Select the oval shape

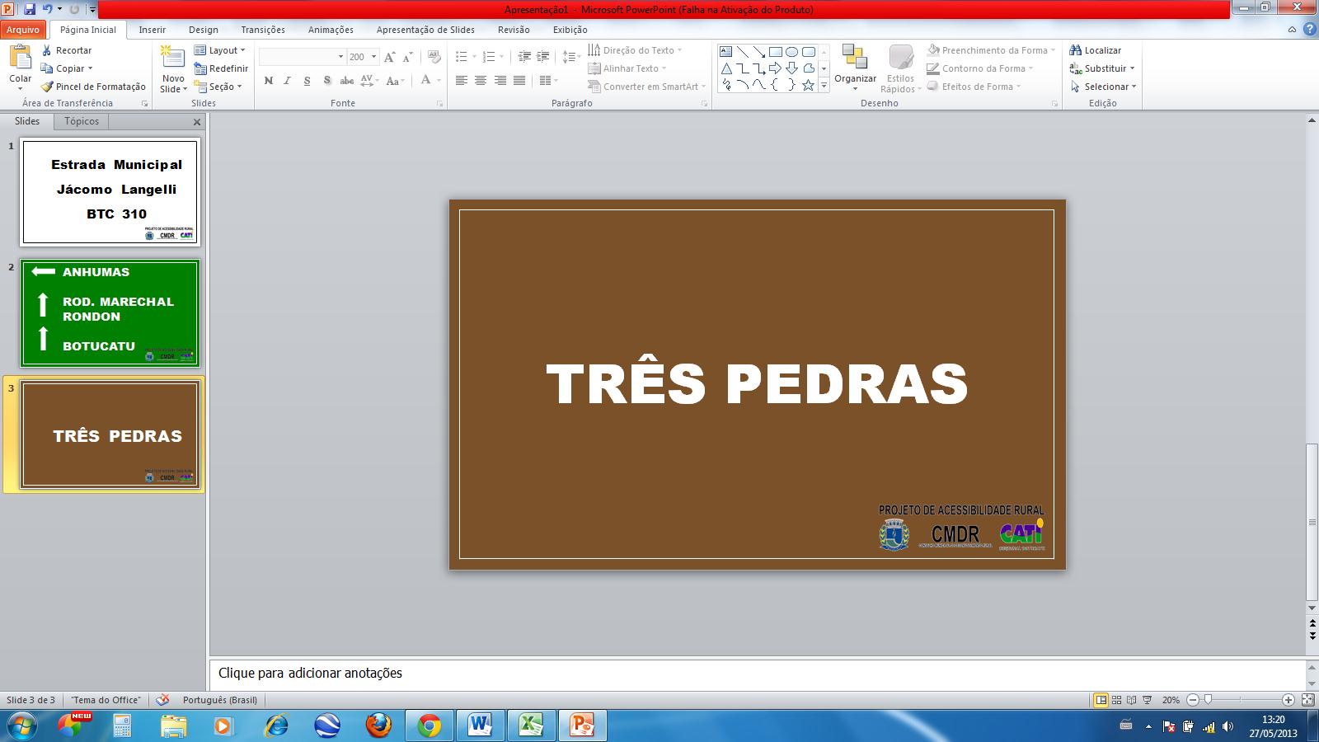point(792,51)
